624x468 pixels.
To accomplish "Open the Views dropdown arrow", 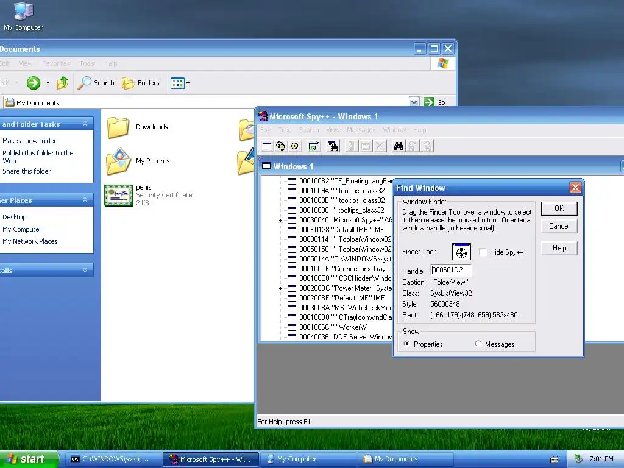I will tap(188, 83).
